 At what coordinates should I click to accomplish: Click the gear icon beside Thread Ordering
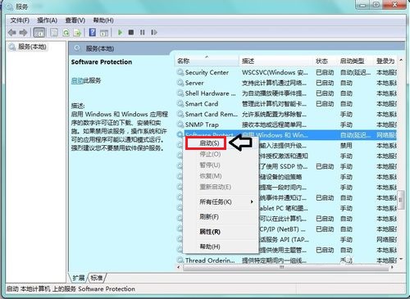(180, 260)
